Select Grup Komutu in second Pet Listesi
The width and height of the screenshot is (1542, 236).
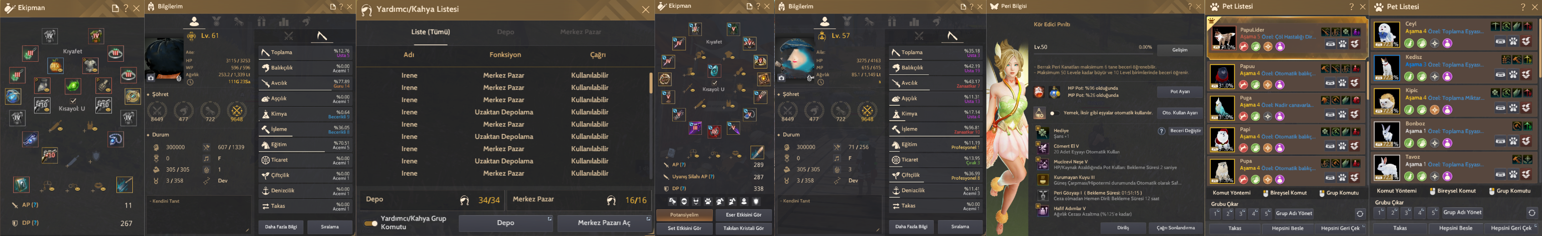pos(1512,191)
